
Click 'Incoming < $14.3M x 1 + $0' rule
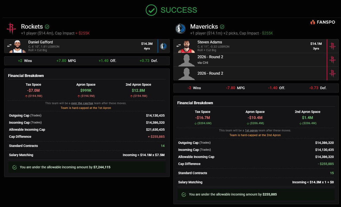[313, 182]
